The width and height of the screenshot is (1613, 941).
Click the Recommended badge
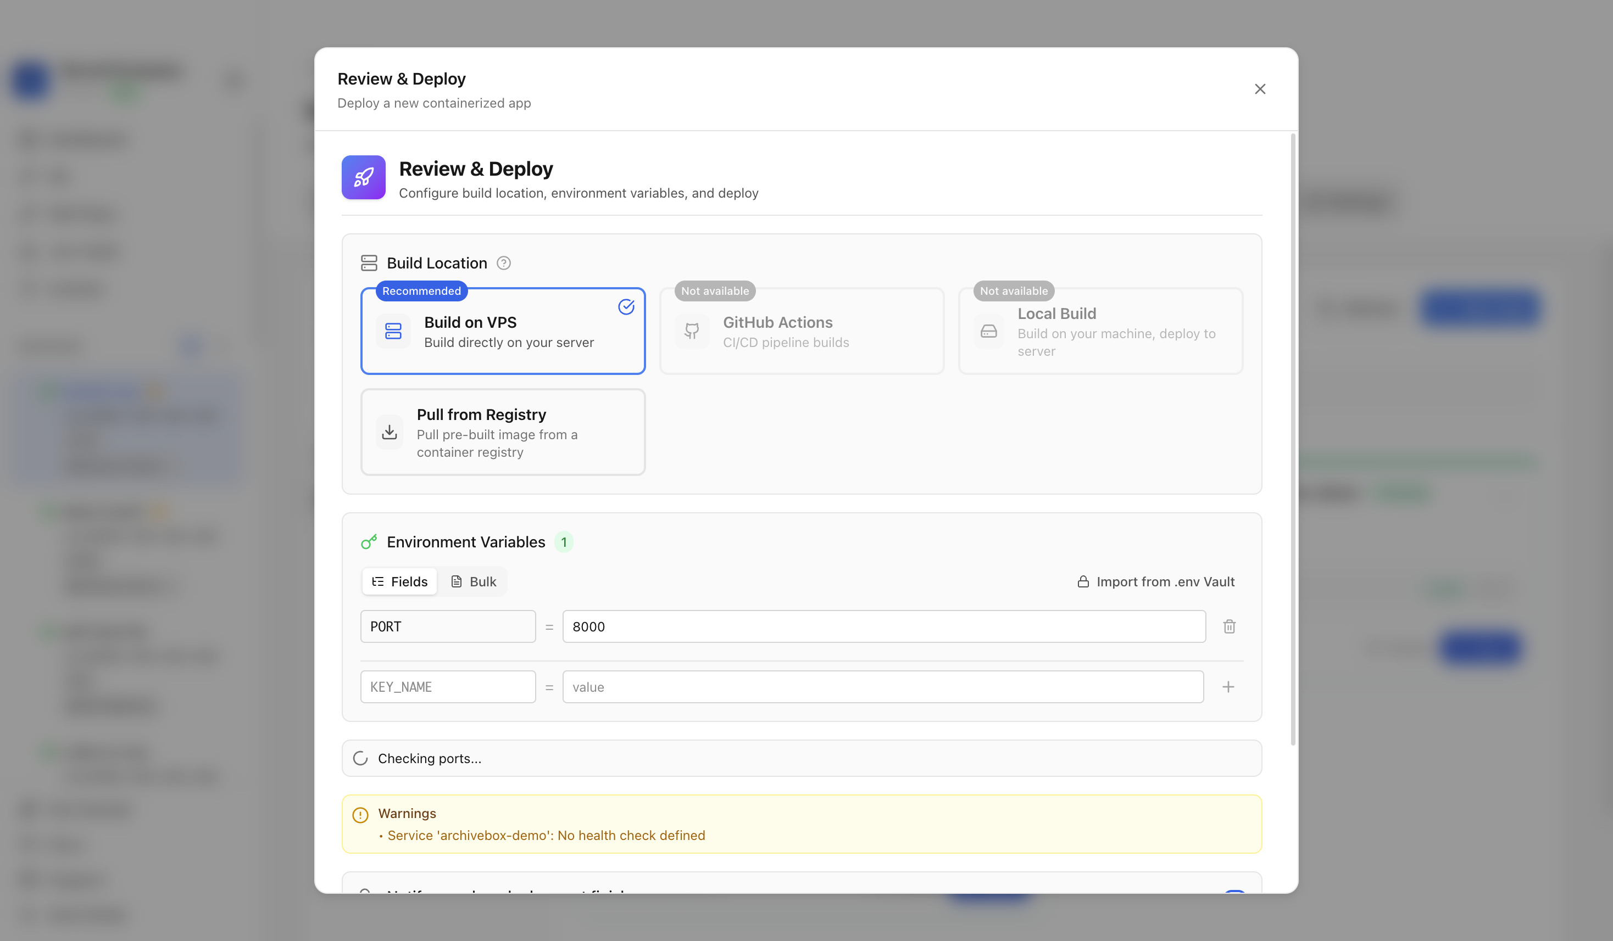tap(421, 291)
